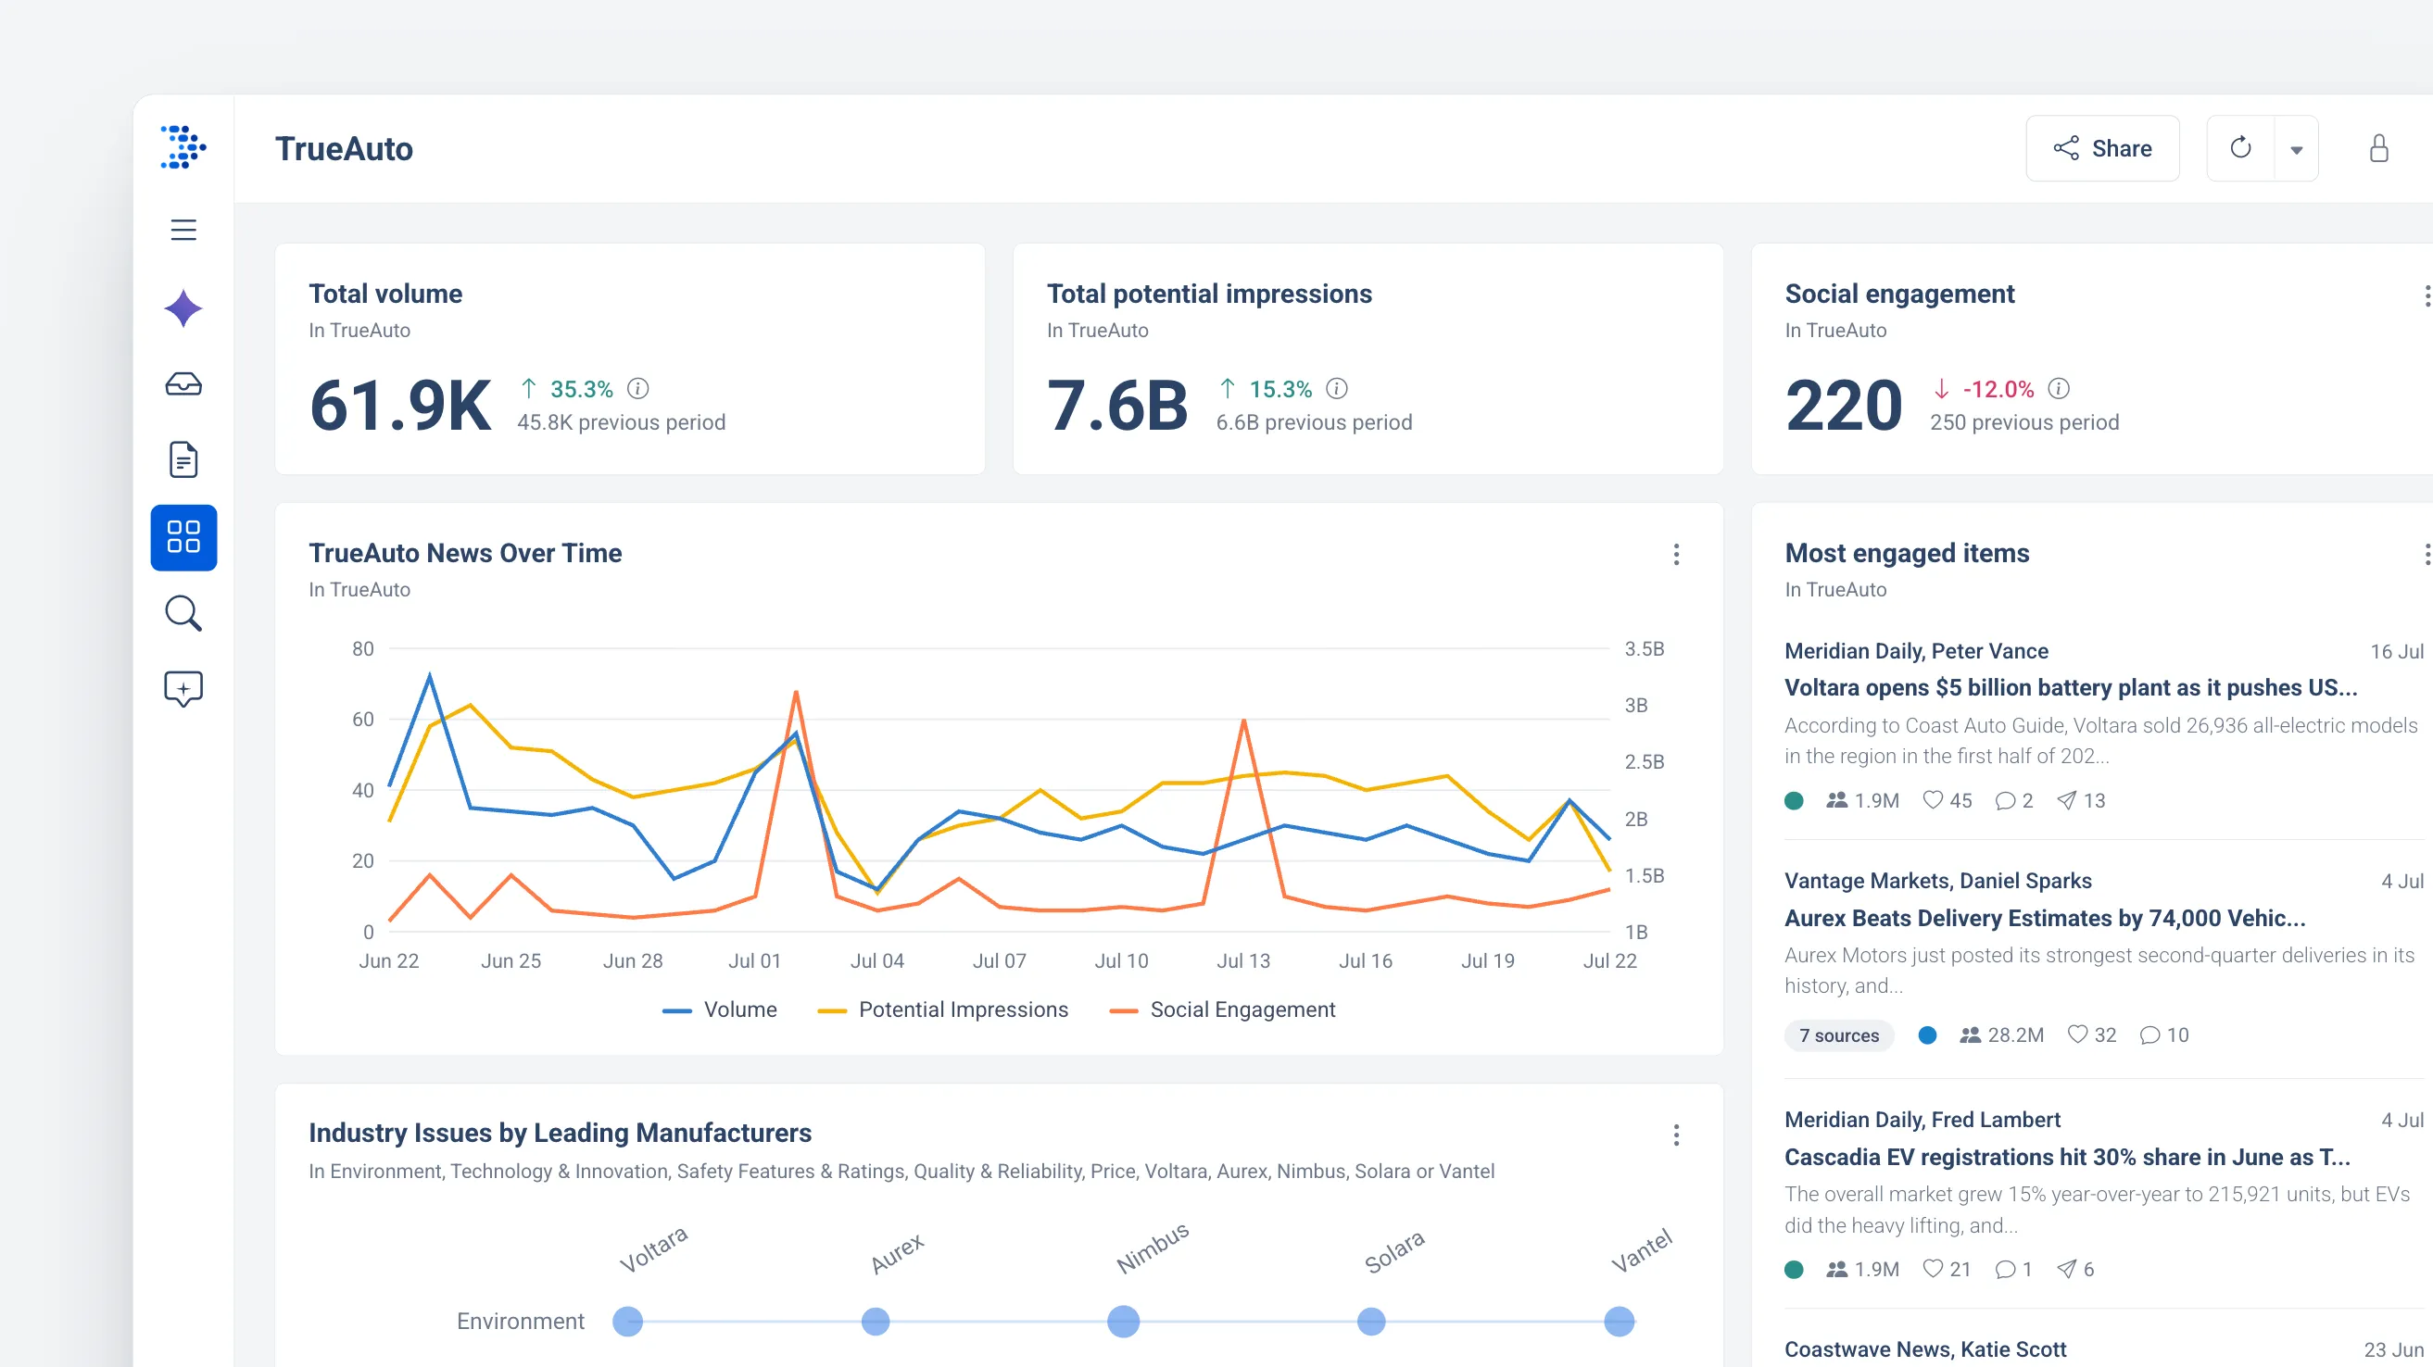Click the 61.9K total volume value

400,406
